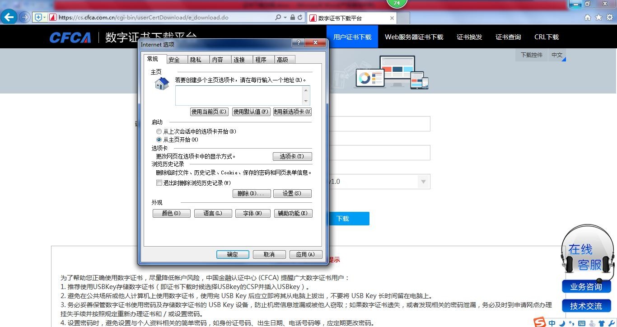
Task: Click the browser forward arrow
Action: 25,18
